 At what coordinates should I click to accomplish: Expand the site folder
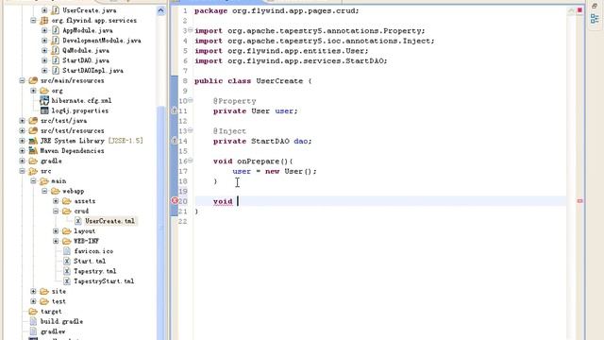(x=33, y=291)
